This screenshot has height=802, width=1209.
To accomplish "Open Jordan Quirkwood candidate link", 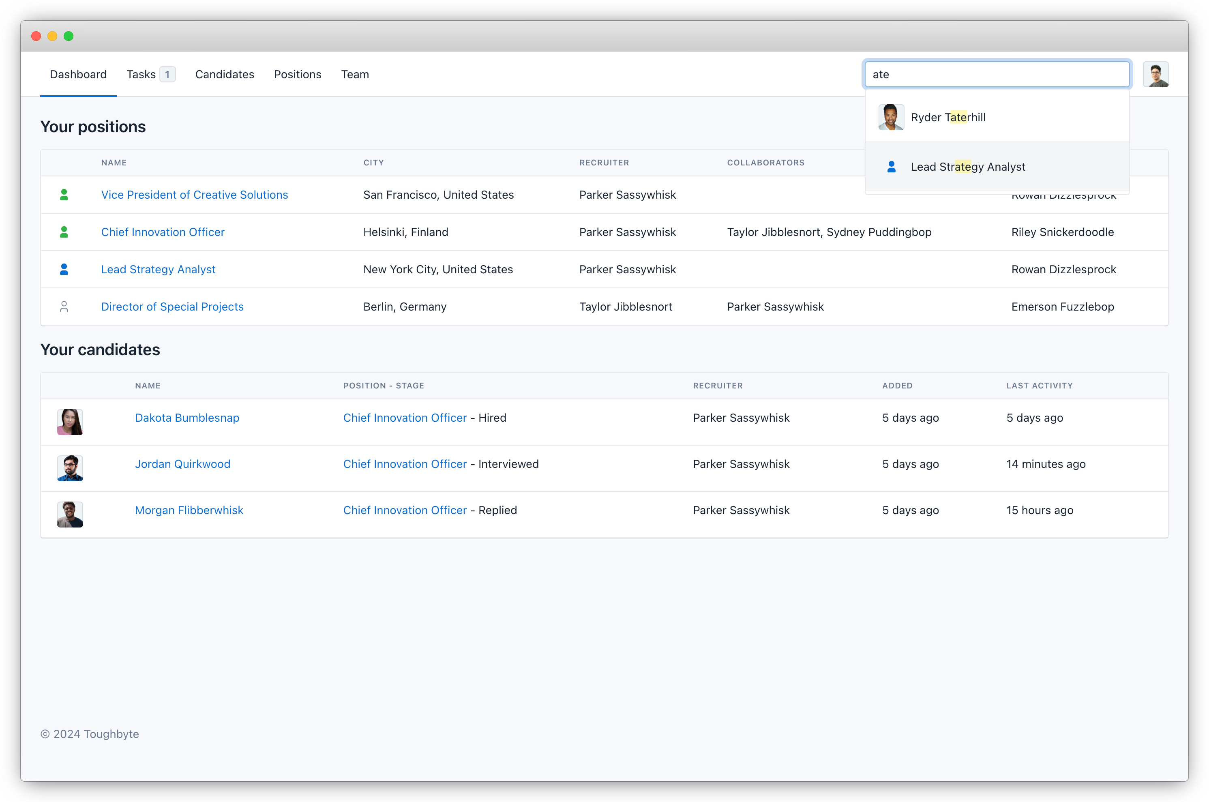I will point(182,464).
